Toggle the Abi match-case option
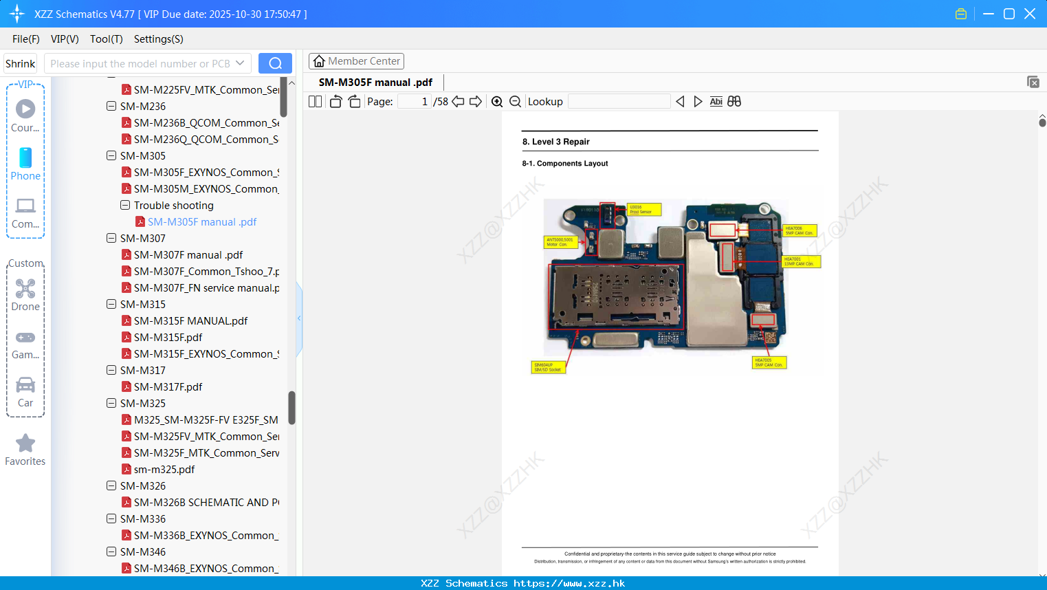1047x590 pixels. 716,102
